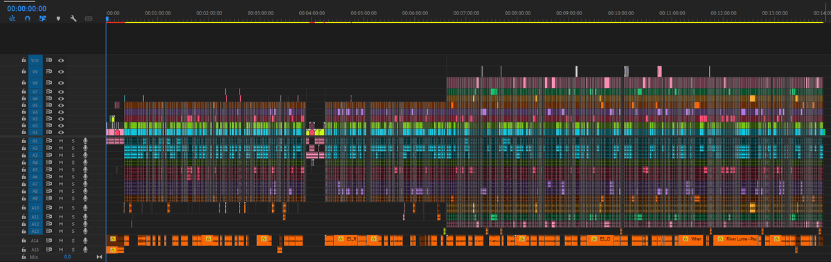Hide video track V3 output
This screenshot has width=831, height=262.
coord(61,119)
